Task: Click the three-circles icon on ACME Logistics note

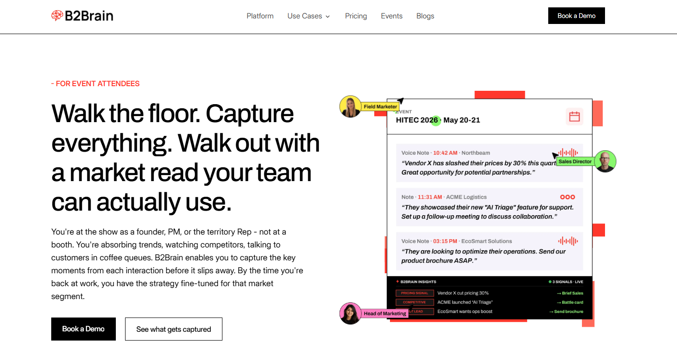Action: pos(568,197)
